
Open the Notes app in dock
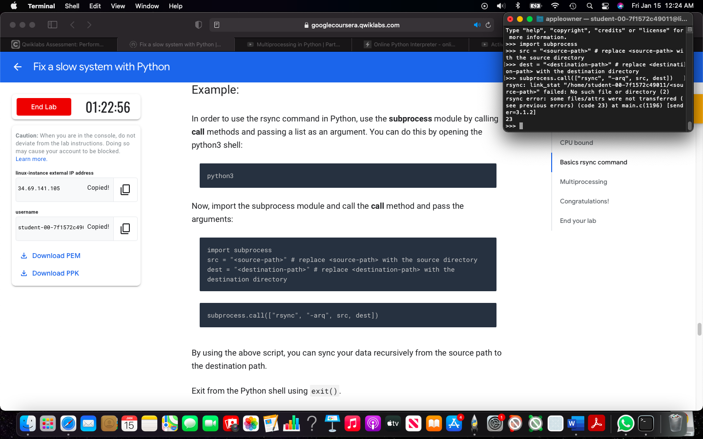(149, 423)
